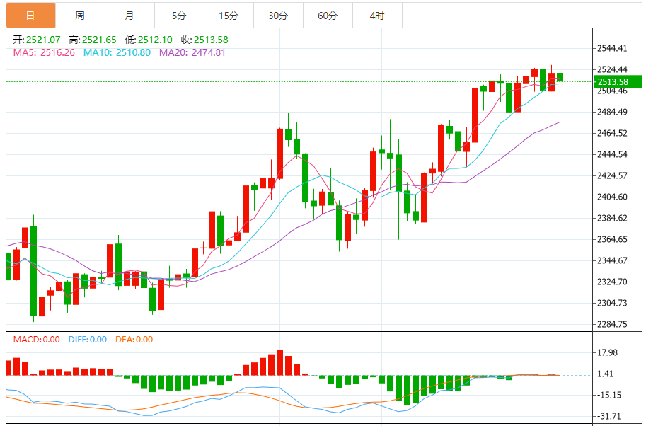The width and height of the screenshot is (646, 426).
Task: Open the 4时 timeframe tab
Action: point(377,16)
